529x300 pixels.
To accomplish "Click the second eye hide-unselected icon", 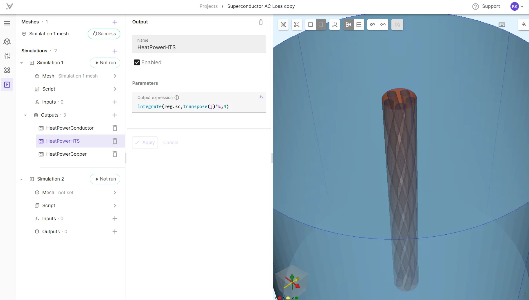I will 383,25.
